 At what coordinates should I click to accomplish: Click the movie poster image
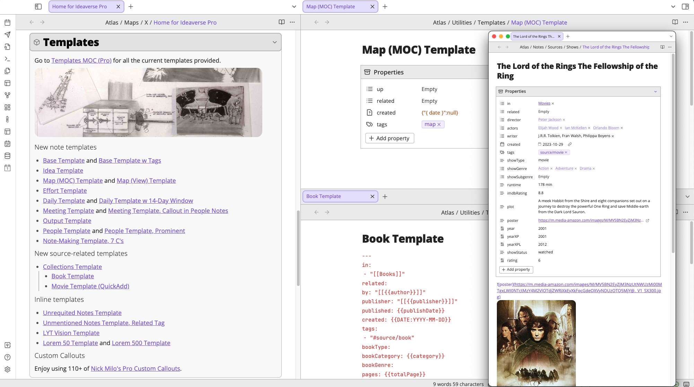click(x=536, y=343)
